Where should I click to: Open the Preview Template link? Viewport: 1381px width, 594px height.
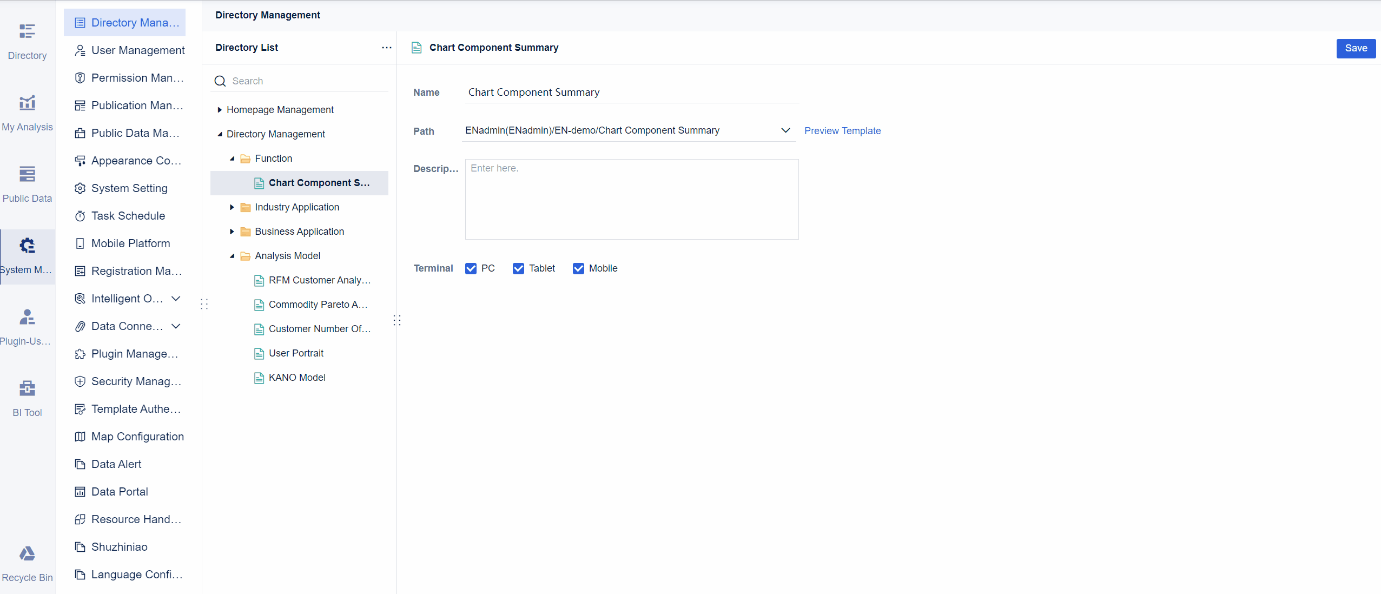point(842,130)
